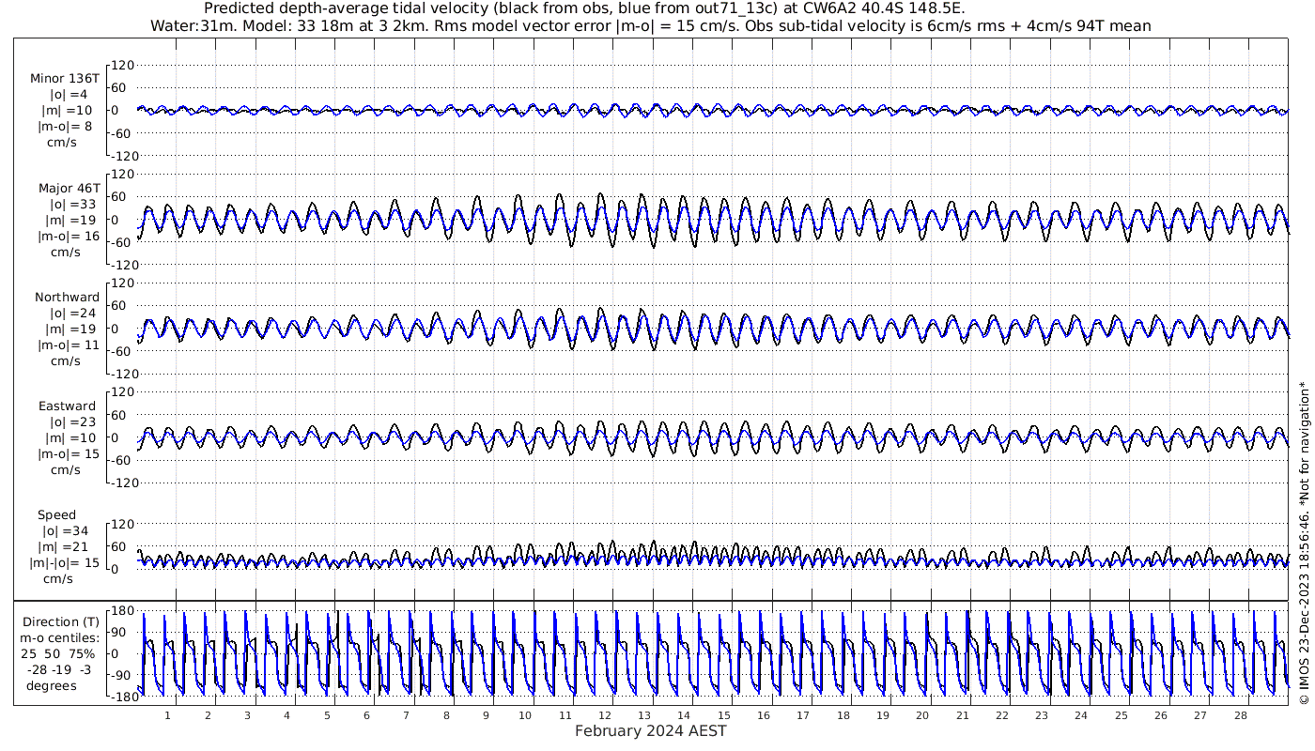
Task: Click the '120' tick in the Speed panel
Action: (x=123, y=523)
